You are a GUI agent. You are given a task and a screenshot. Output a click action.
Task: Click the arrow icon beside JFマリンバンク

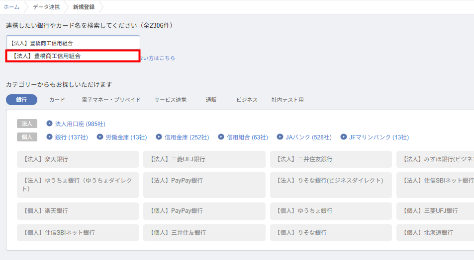pos(343,136)
